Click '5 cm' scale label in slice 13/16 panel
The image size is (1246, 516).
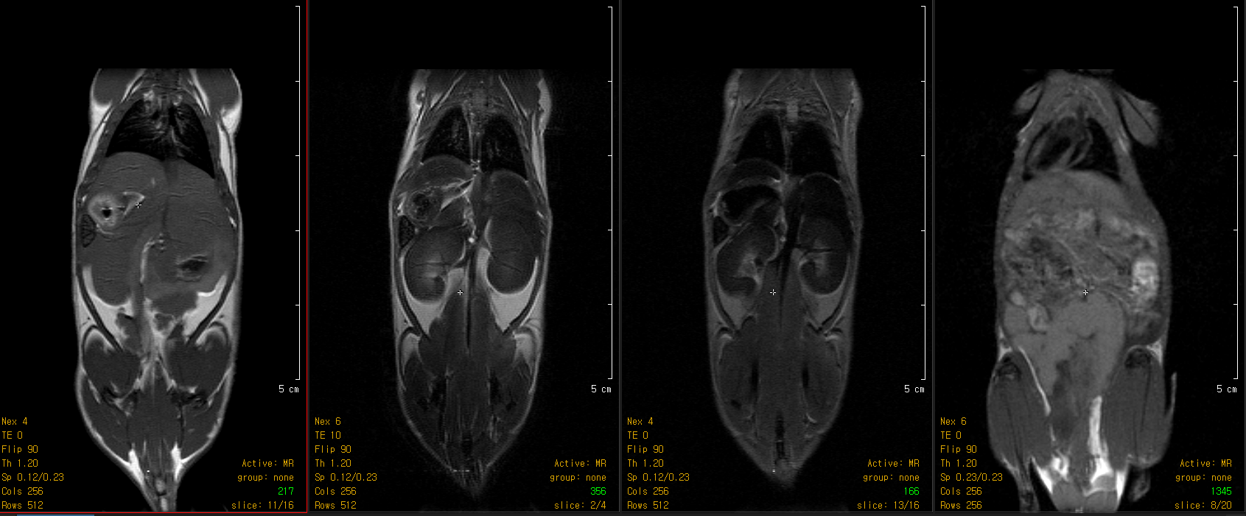point(914,389)
